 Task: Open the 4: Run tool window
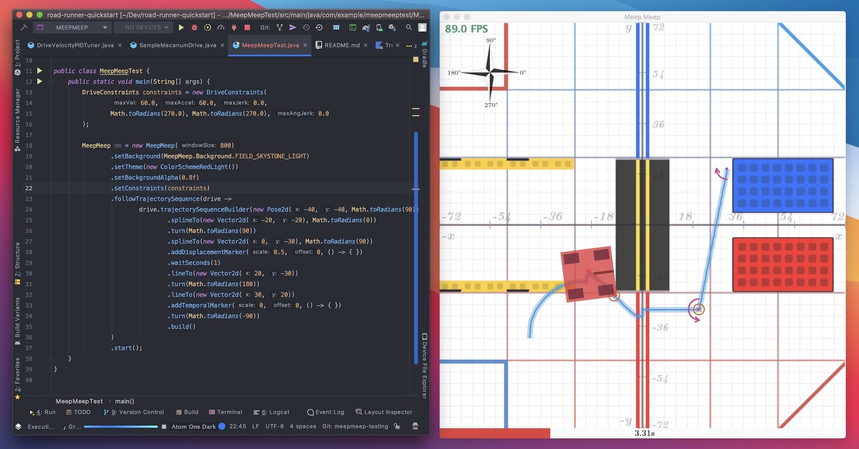point(43,412)
